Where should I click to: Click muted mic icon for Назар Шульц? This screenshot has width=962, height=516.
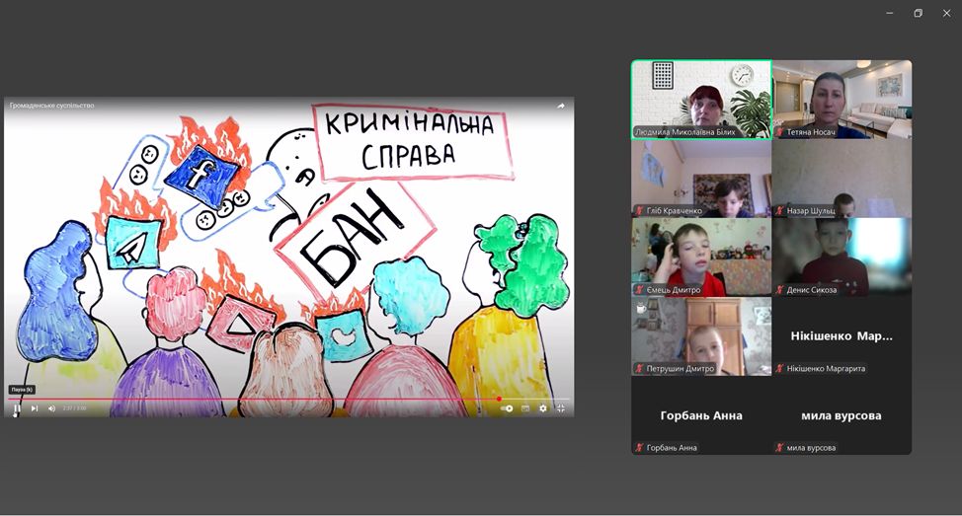pyautogui.click(x=780, y=211)
